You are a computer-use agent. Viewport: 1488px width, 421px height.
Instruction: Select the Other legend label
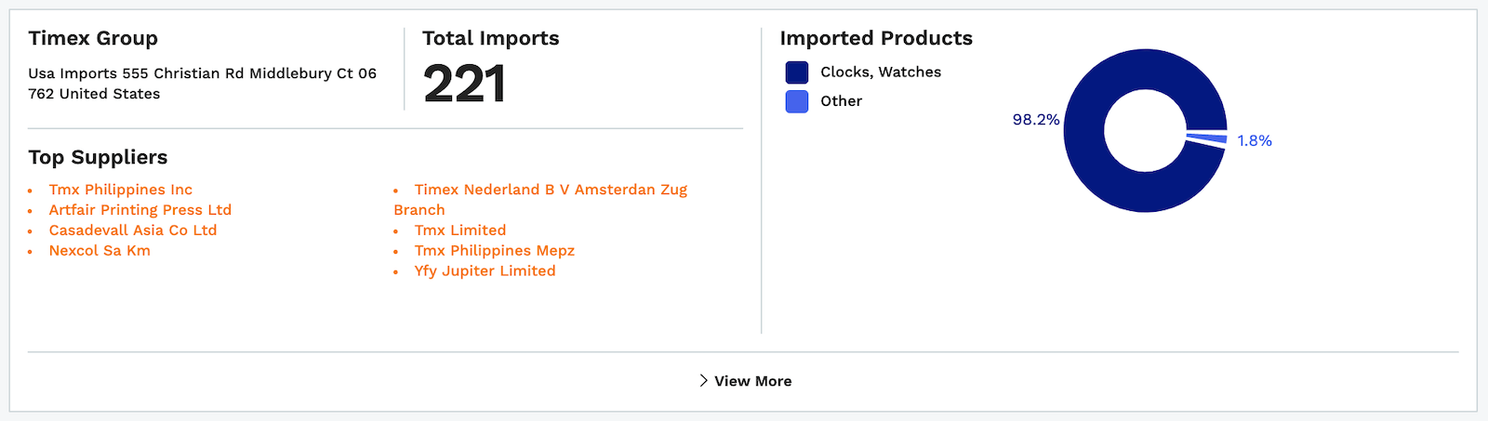(841, 101)
